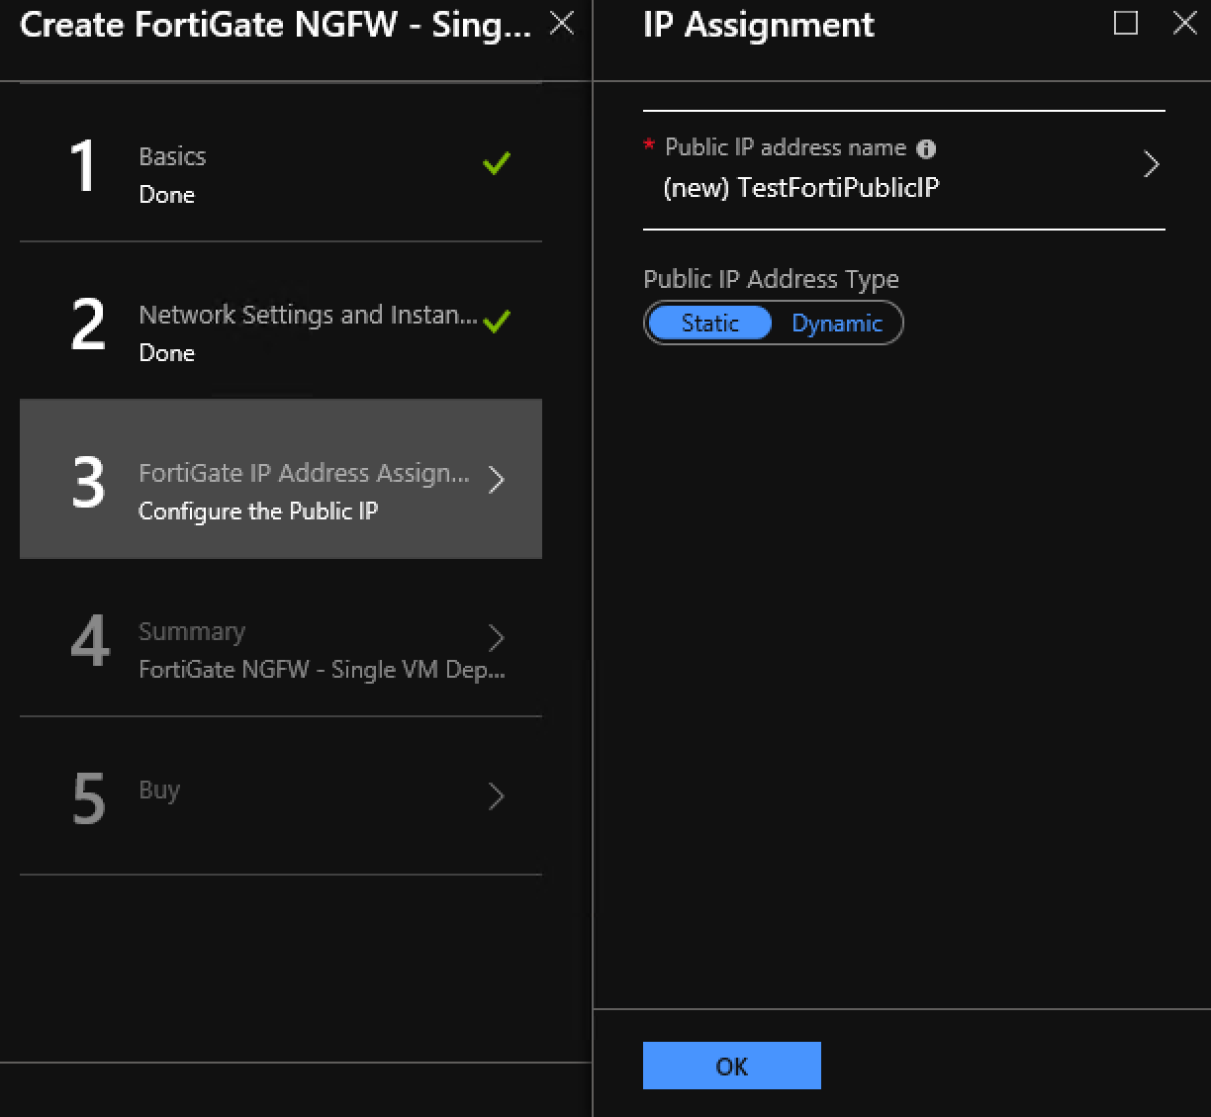Open the Summary step entry
Screen dimensions: 1211x1117
click(281, 638)
